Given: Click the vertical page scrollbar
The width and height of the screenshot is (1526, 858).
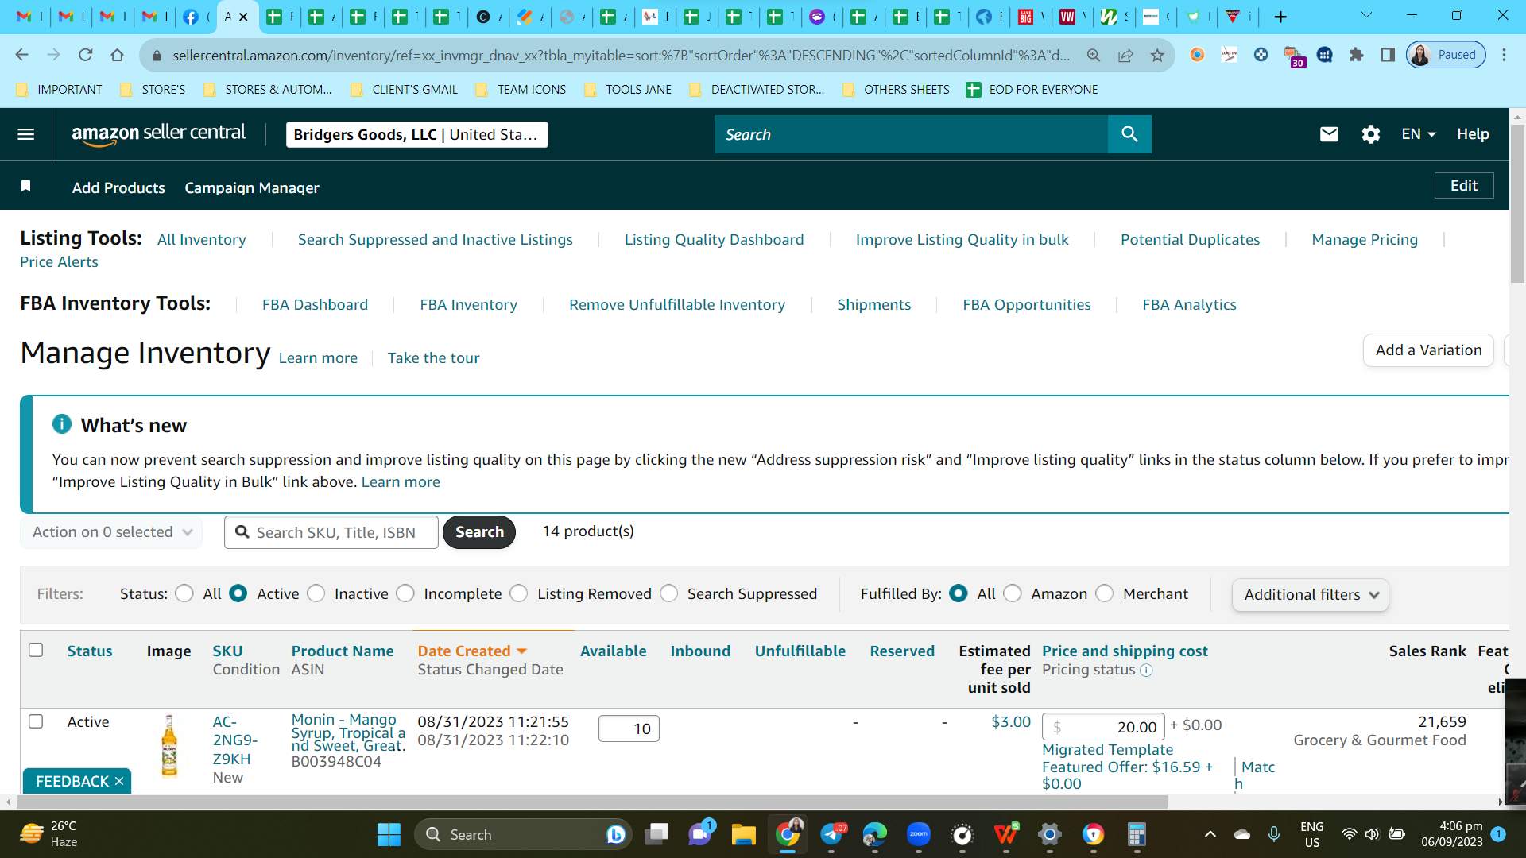Looking at the screenshot, I should (1517, 203).
